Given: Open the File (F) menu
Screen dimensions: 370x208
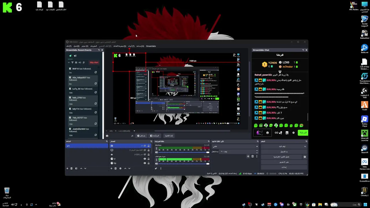Looking at the screenshot, I should pos(69,46).
